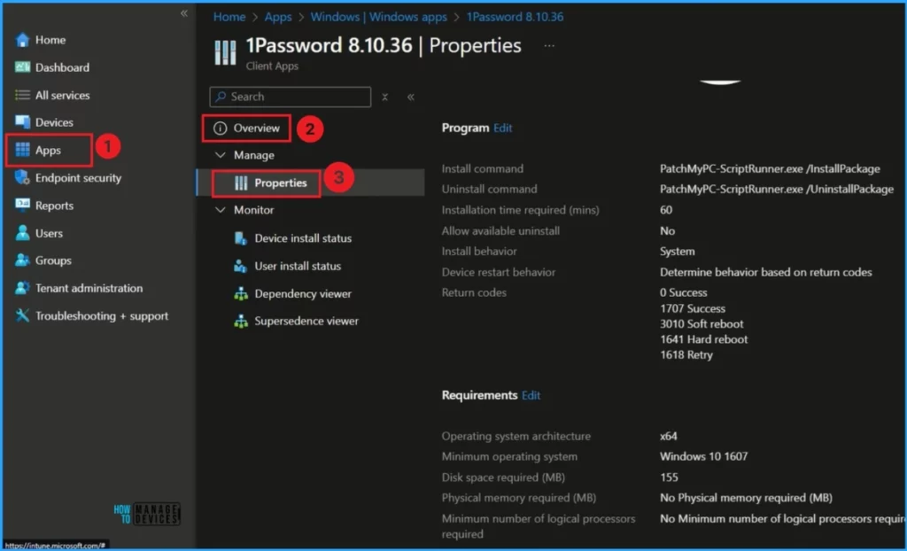Open Endpoint security section
907x551 pixels.
pos(78,178)
